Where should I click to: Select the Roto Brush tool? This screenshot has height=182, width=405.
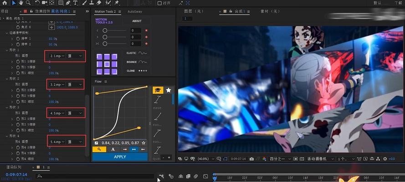click(x=108, y=3)
